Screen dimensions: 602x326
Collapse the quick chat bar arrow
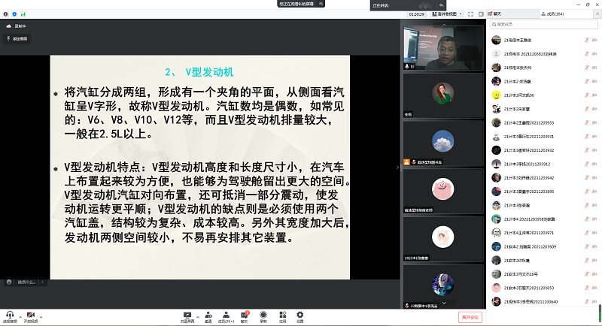pos(43,282)
